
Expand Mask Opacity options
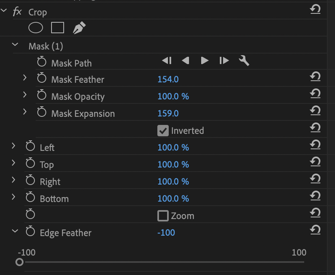[25, 95]
